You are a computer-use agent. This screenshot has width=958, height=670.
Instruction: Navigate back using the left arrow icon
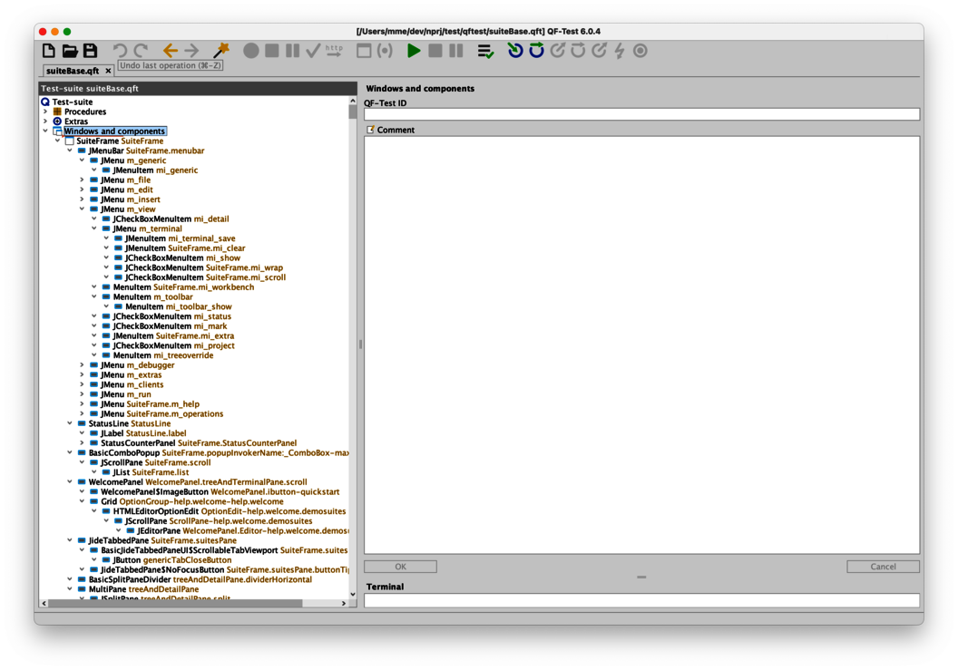pos(170,51)
